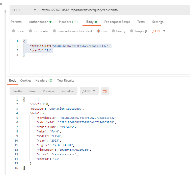Open the Tests tab
Screen dimensions: 190x175
coord(141,22)
